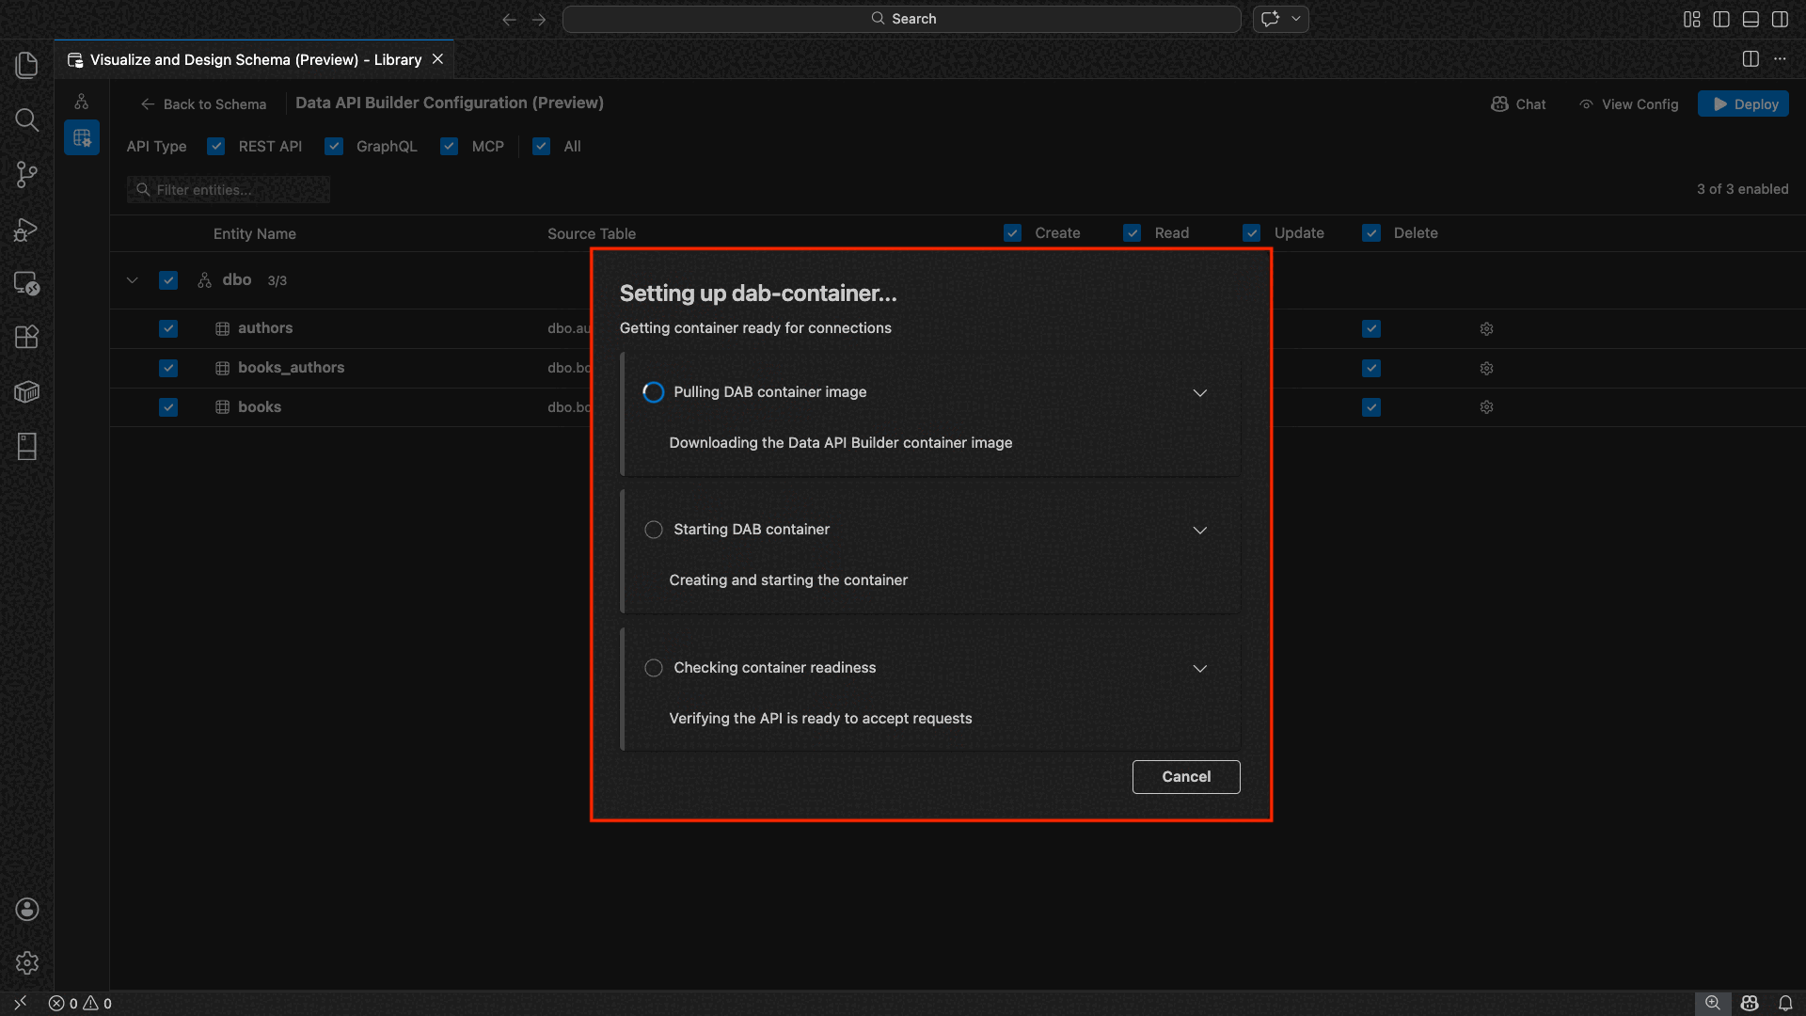Open the Extensions sidebar icon
The image size is (1806, 1016).
click(x=26, y=337)
